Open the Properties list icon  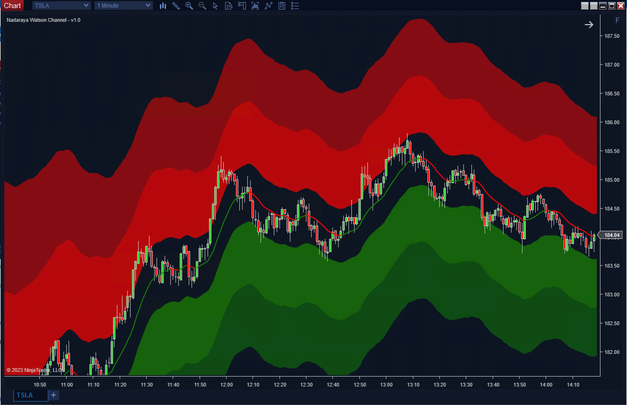(x=295, y=6)
